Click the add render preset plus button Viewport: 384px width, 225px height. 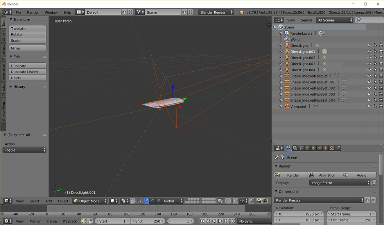pos(367,200)
